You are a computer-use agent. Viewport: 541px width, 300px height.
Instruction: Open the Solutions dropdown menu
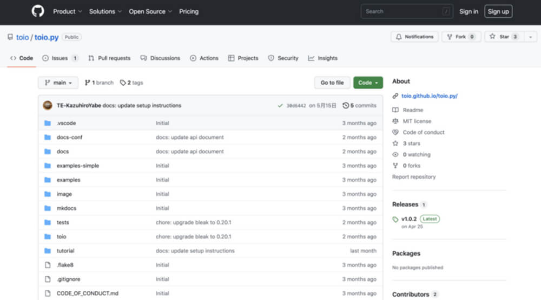[105, 11]
